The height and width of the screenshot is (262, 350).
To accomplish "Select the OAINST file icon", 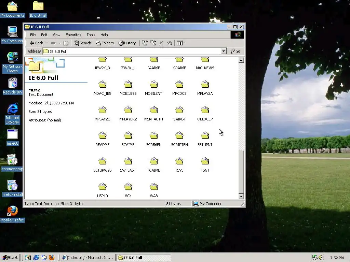I will [179, 110].
